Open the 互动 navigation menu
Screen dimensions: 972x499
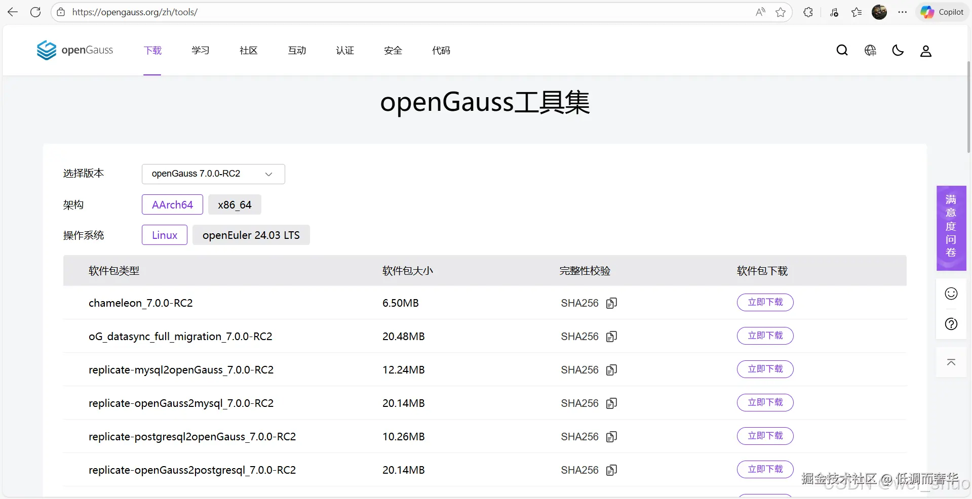coord(297,51)
